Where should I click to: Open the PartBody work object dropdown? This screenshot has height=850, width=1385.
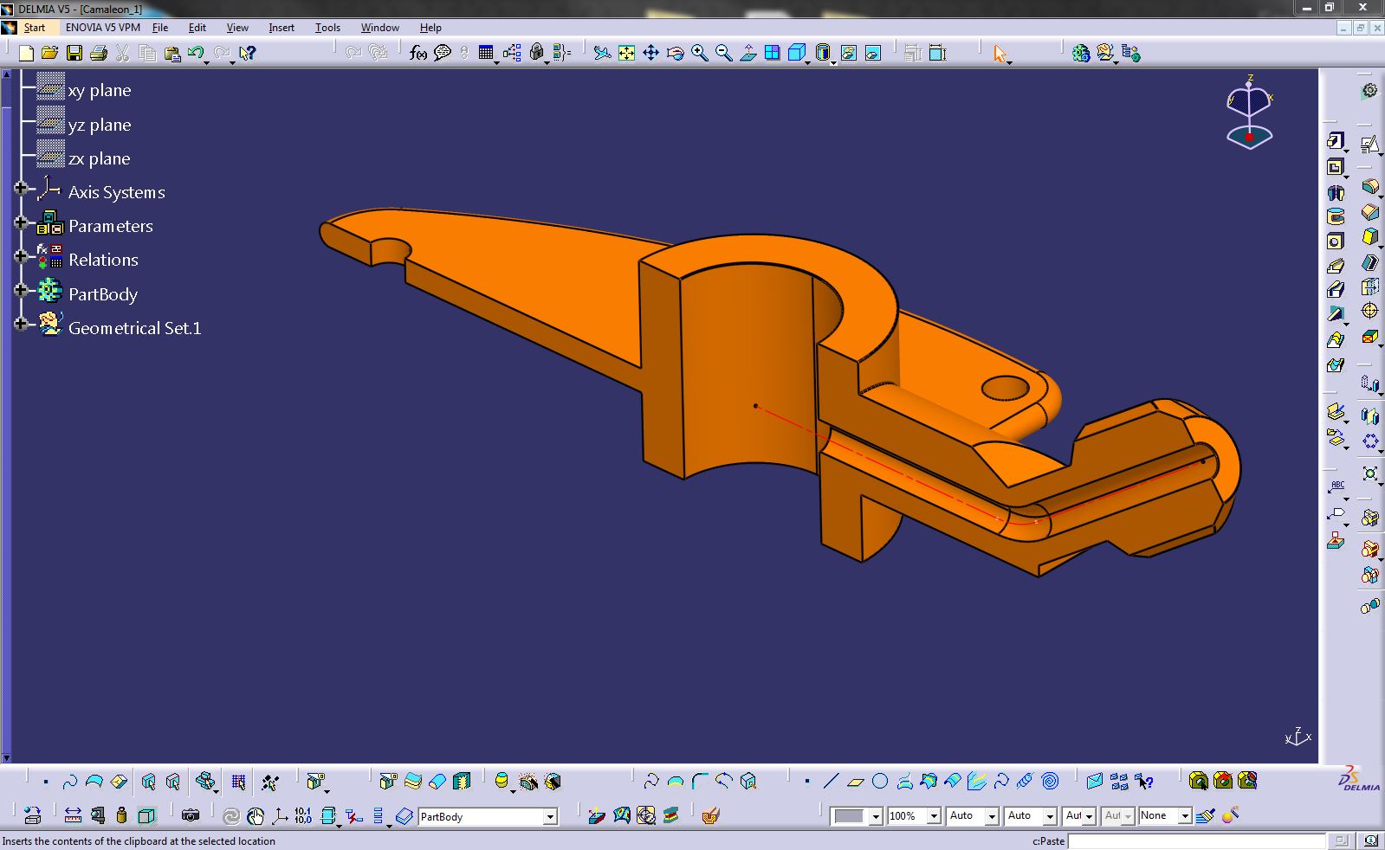549,816
